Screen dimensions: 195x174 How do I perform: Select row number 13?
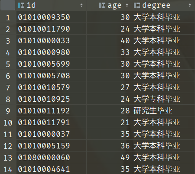8,158
